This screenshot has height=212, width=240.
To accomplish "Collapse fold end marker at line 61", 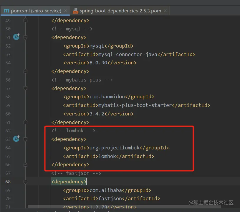I will (x=26, y=122).
